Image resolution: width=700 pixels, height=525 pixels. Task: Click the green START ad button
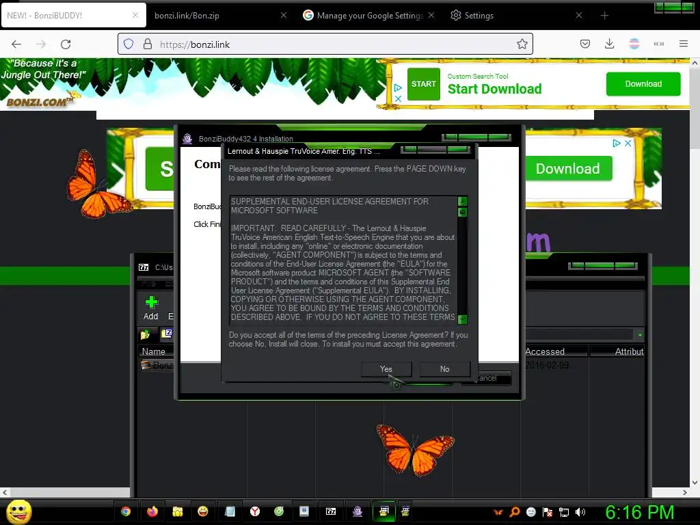click(x=424, y=84)
